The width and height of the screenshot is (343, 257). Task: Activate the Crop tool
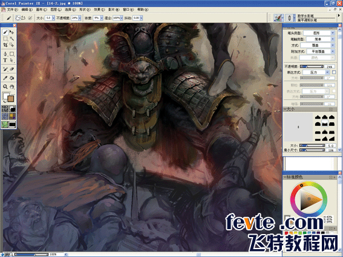5,45
